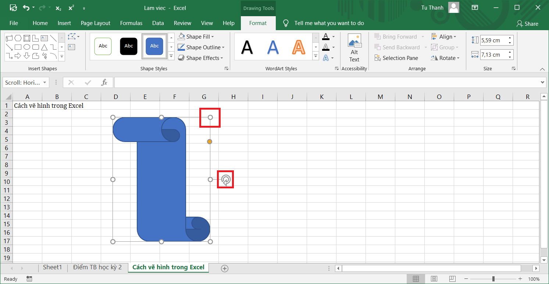Image resolution: width=549 pixels, height=284 pixels.
Task: Click the Edit Shape icon
Action: pos(72,37)
